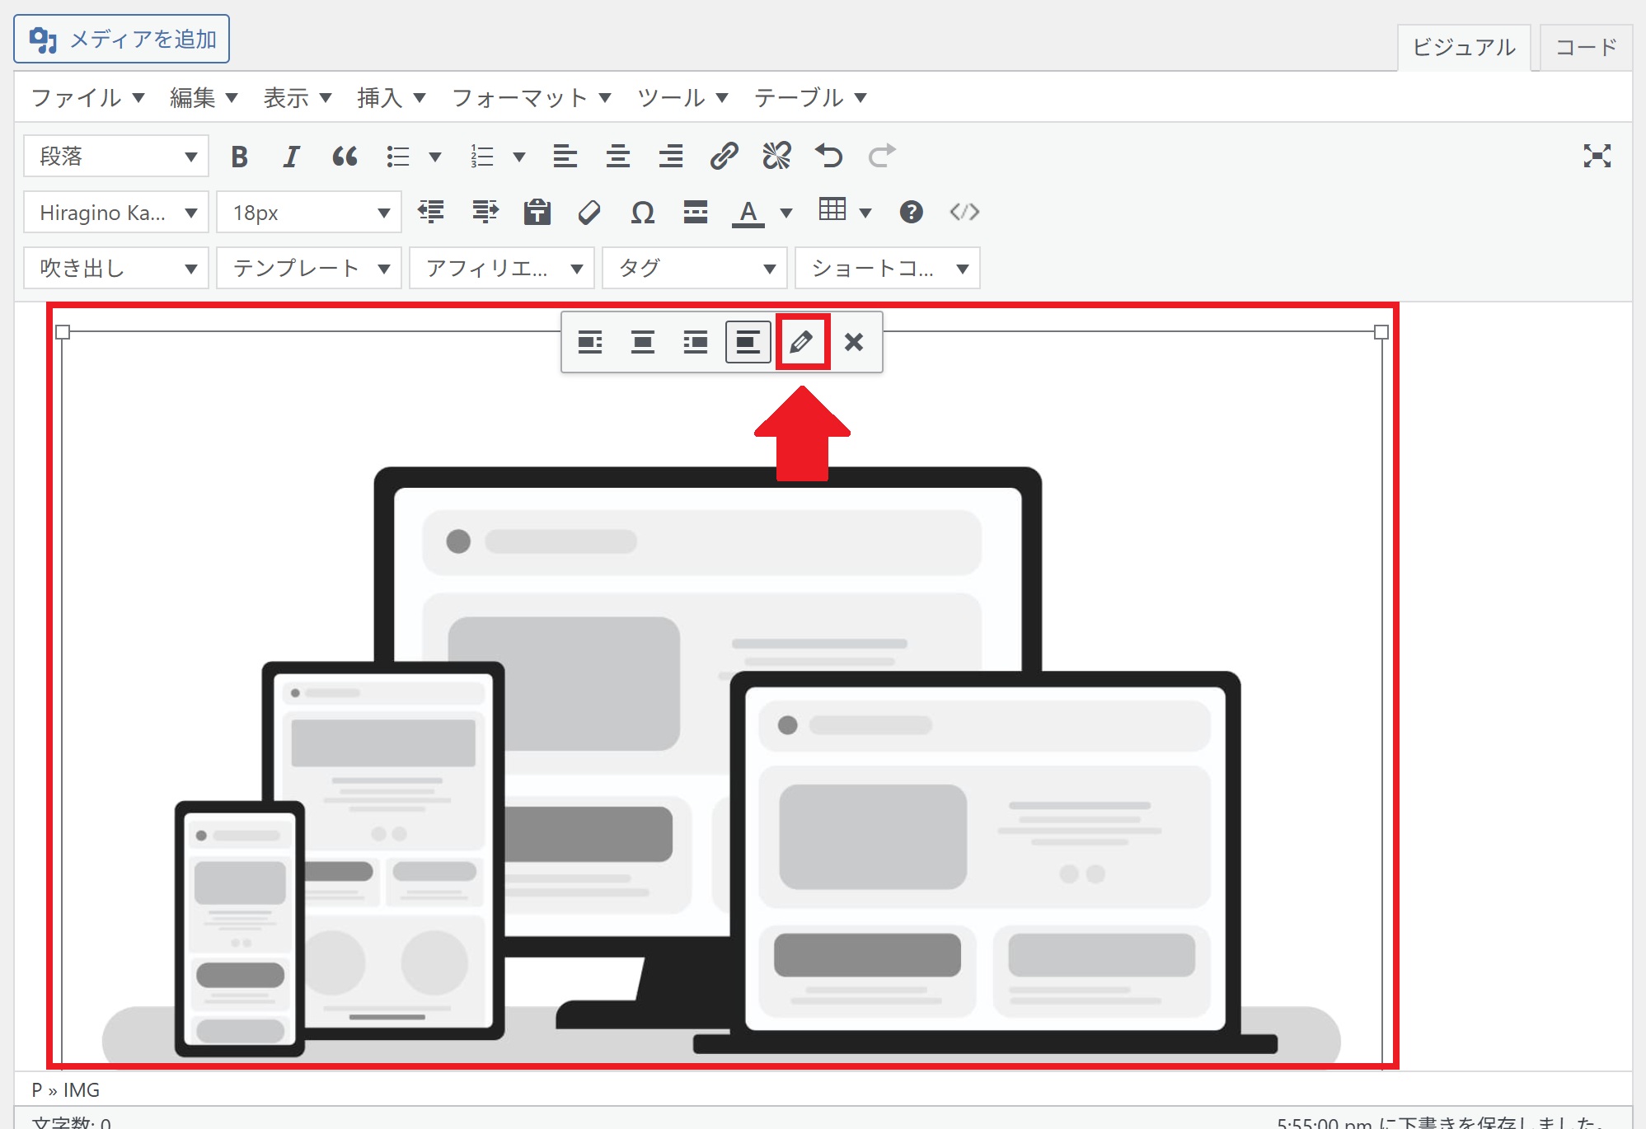This screenshot has width=1646, height=1129.
Task: Clear formatting with eraser icon
Action: tap(589, 213)
